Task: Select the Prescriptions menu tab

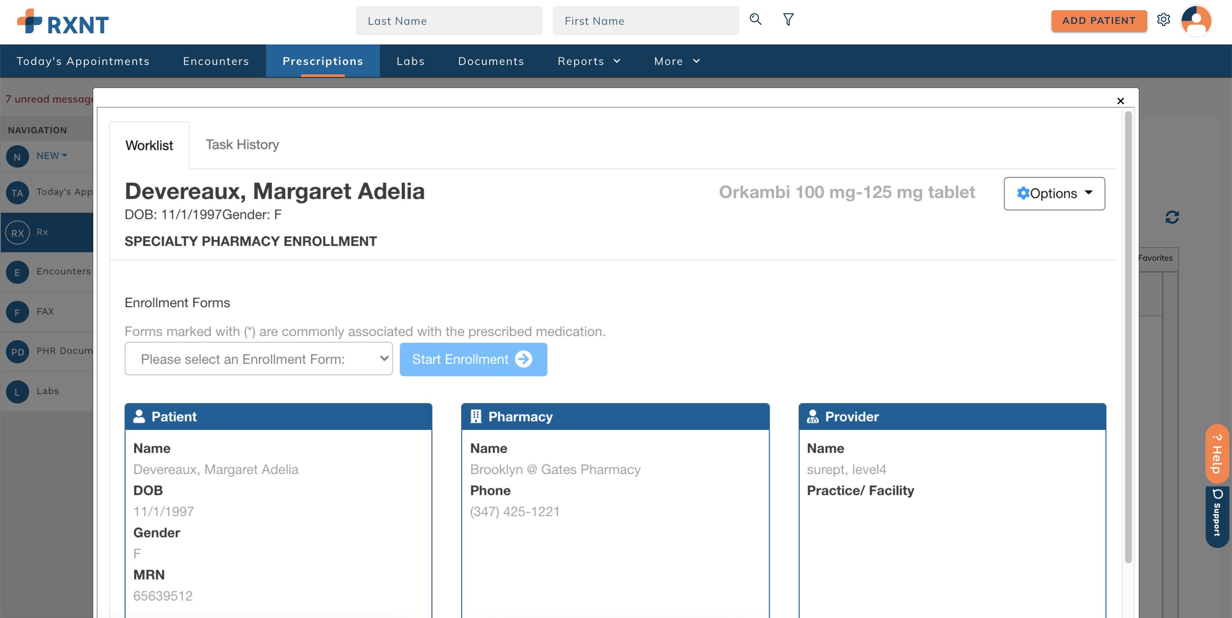Action: coord(323,61)
